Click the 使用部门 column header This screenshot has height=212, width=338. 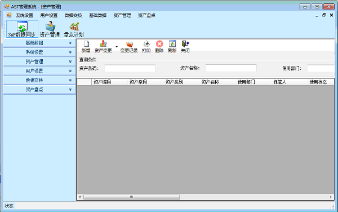pyautogui.click(x=253, y=82)
